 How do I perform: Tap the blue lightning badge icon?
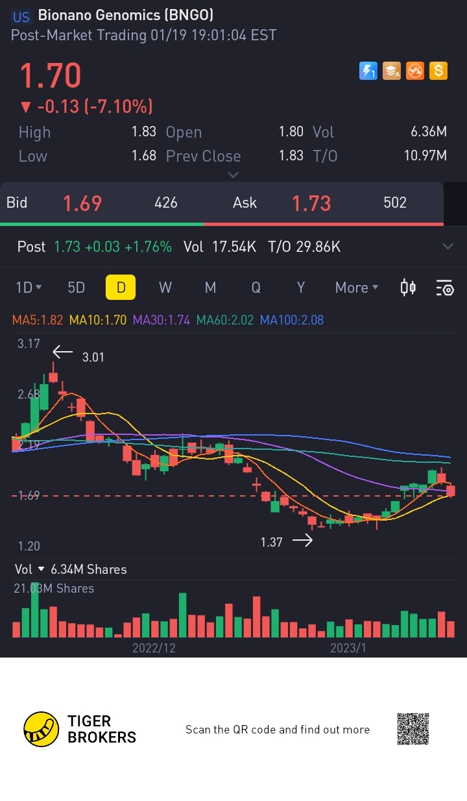(x=368, y=71)
